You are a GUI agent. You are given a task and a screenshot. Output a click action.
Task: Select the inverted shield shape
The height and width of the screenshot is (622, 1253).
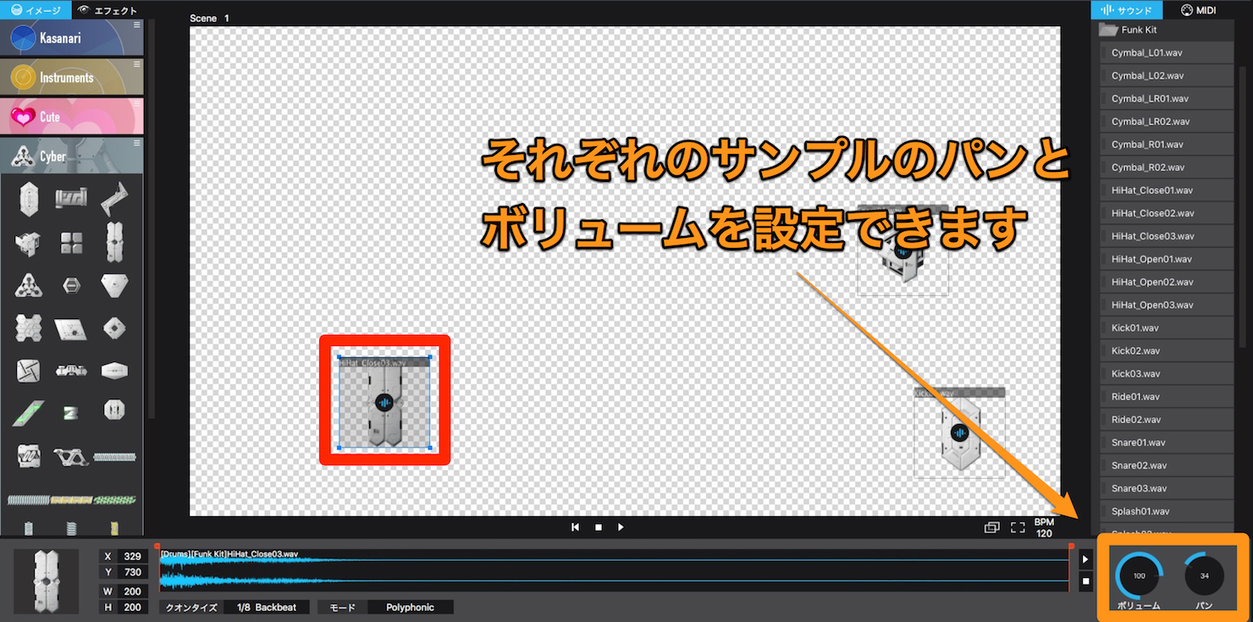click(x=114, y=285)
